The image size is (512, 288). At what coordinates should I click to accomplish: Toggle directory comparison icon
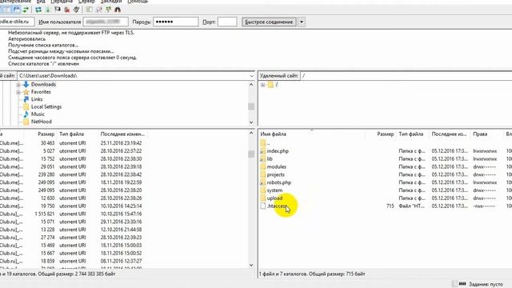click(99, 10)
